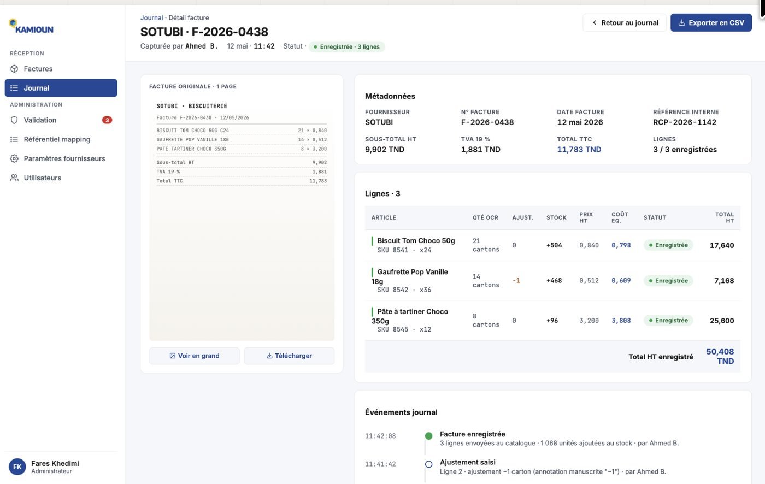This screenshot has height=484, width=765.
Task: Click the 11,783 TND total TTC value
Action: [579, 150]
